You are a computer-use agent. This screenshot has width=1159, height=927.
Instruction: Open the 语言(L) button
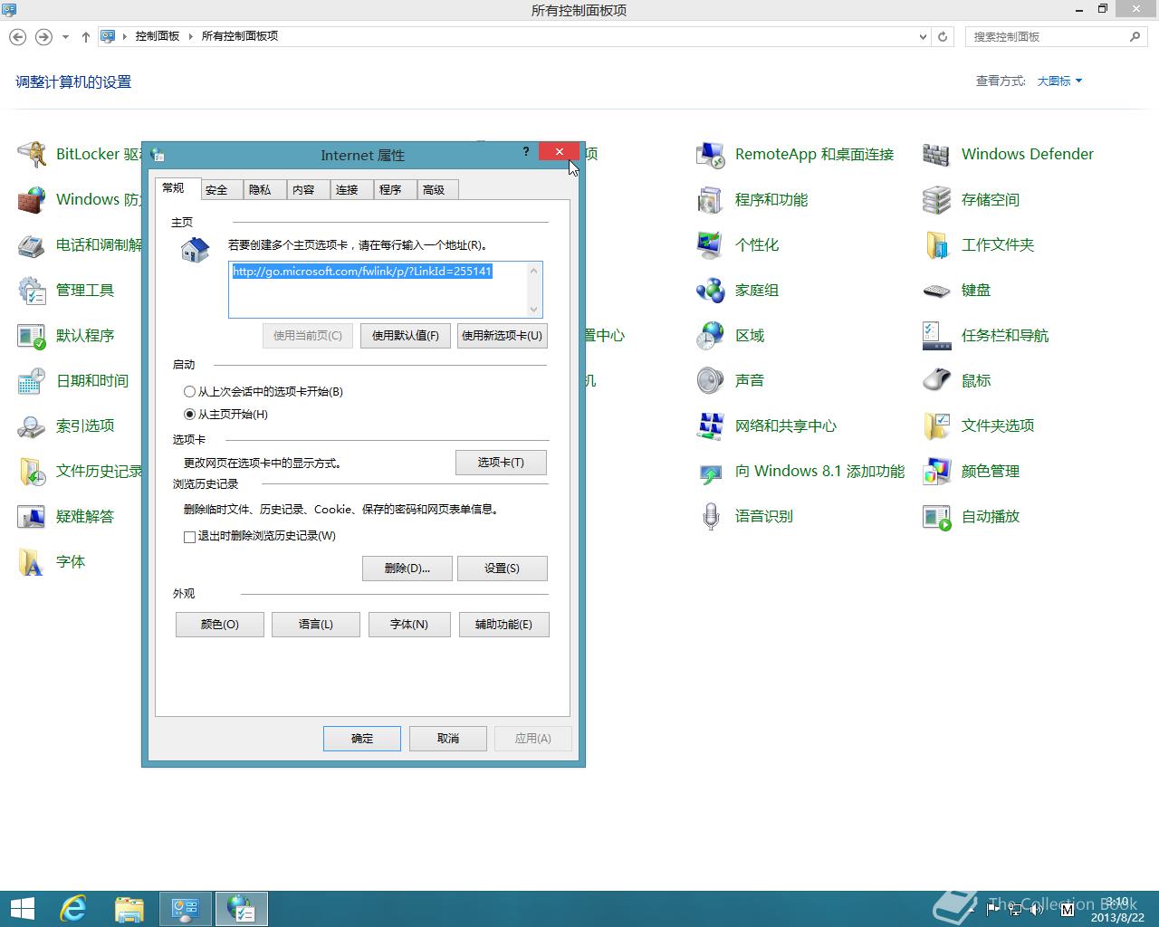[x=316, y=625]
